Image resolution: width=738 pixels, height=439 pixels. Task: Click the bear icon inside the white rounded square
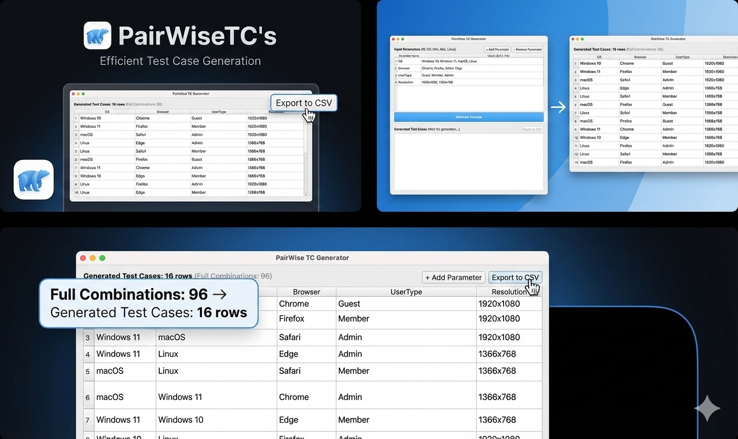pyautogui.click(x=33, y=179)
